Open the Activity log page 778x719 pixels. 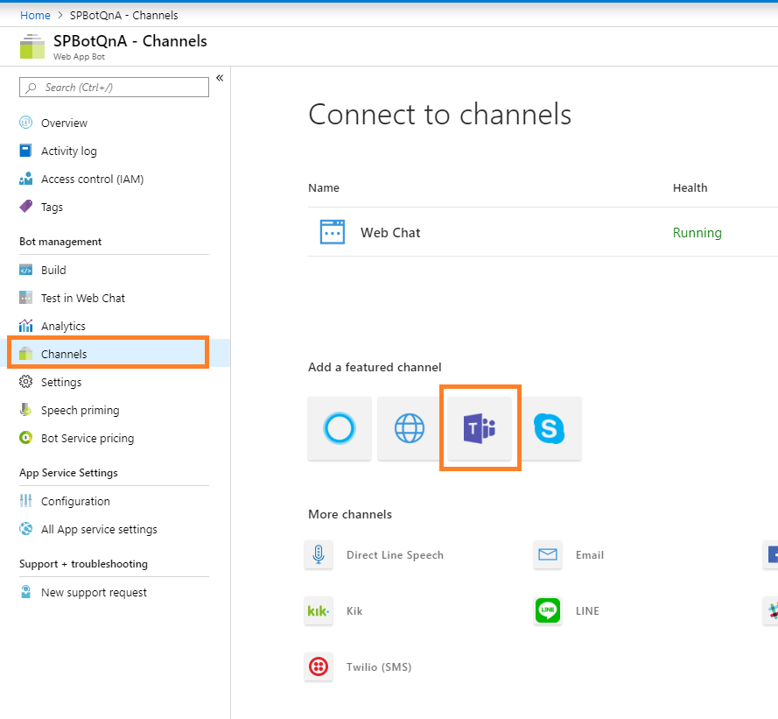[69, 151]
